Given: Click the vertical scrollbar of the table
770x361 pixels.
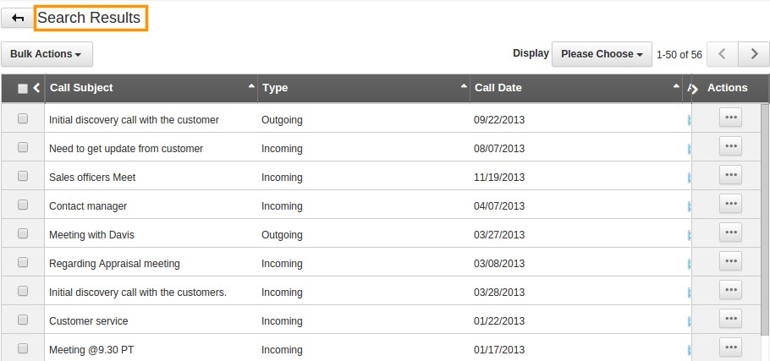Looking at the screenshot, I should coord(765,220).
